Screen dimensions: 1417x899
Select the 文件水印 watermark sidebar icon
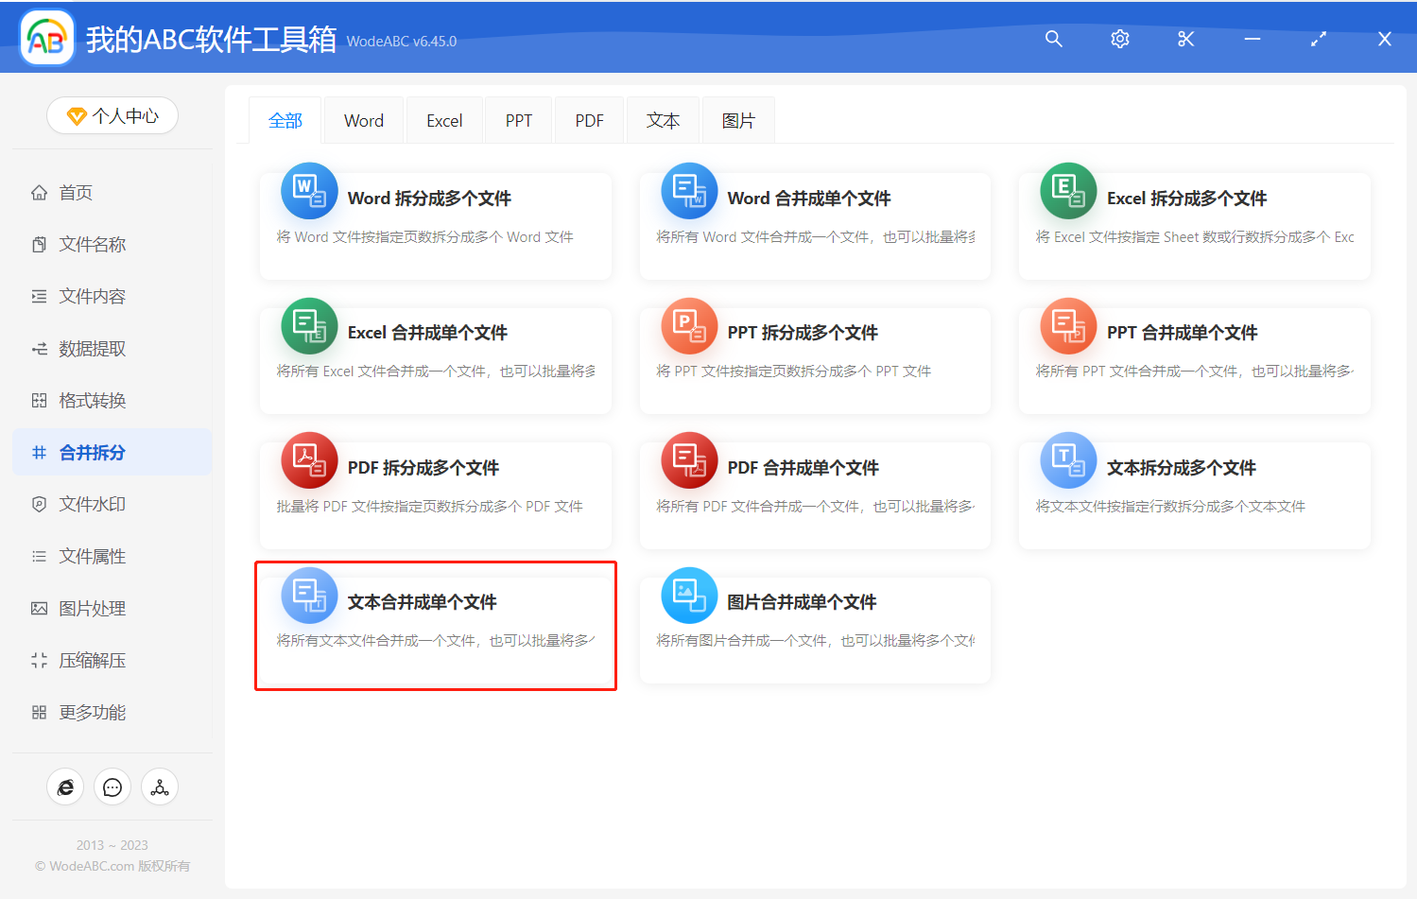click(x=39, y=504)
